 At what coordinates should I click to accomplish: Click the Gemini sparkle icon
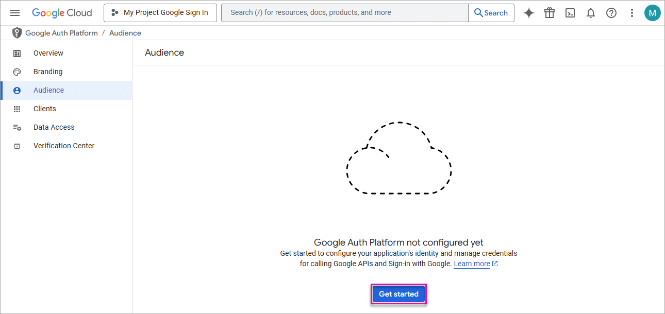click(x=528, y=13)
